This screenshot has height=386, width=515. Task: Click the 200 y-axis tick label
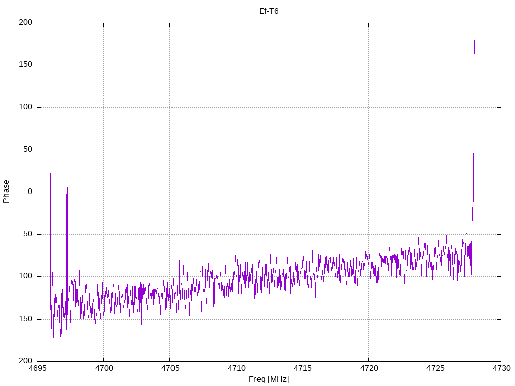(26, 23)
